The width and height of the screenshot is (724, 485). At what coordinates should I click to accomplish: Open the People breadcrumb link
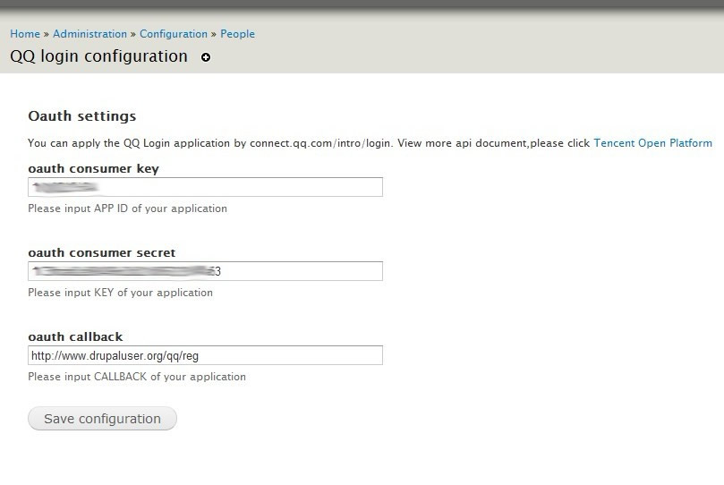coord(238,34)
